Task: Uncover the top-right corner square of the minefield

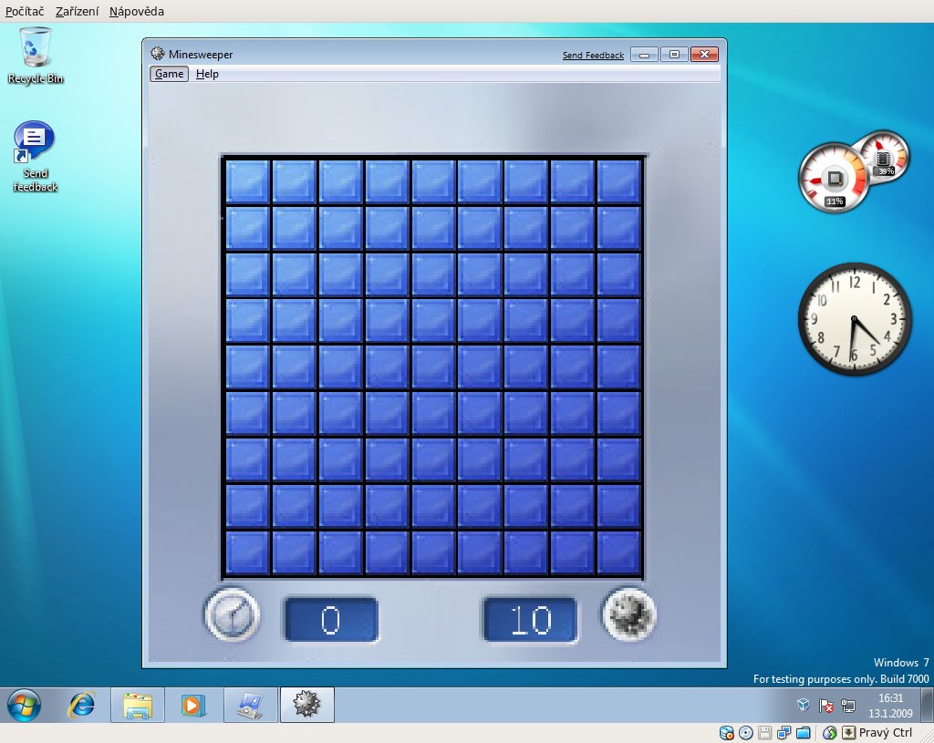Action: click(x=619, y=181)
